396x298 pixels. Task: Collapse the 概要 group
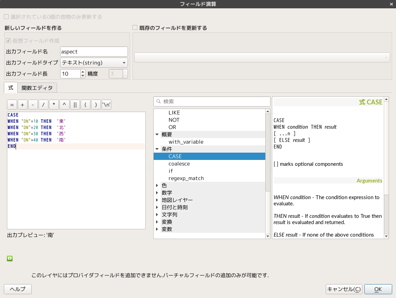tap(157, 135)
